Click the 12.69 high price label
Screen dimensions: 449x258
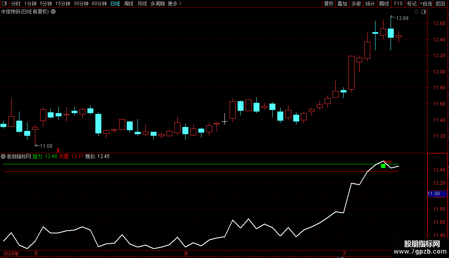(x=402, y=18)
